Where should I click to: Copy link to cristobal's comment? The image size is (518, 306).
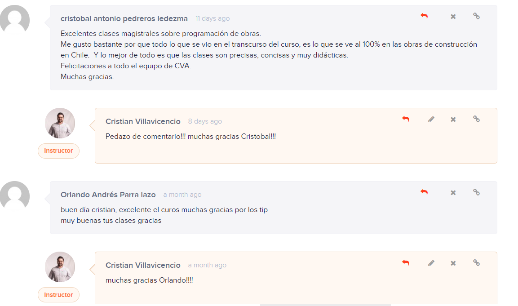click(476, 16)
